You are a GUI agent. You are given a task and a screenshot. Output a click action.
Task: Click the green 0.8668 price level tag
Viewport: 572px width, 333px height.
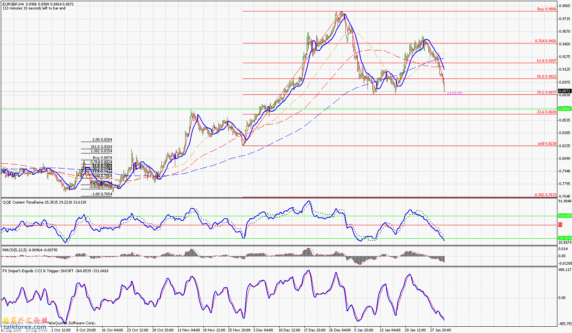(565, 108)
